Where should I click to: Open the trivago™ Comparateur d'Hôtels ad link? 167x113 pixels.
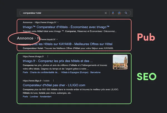tap(66, 27)
